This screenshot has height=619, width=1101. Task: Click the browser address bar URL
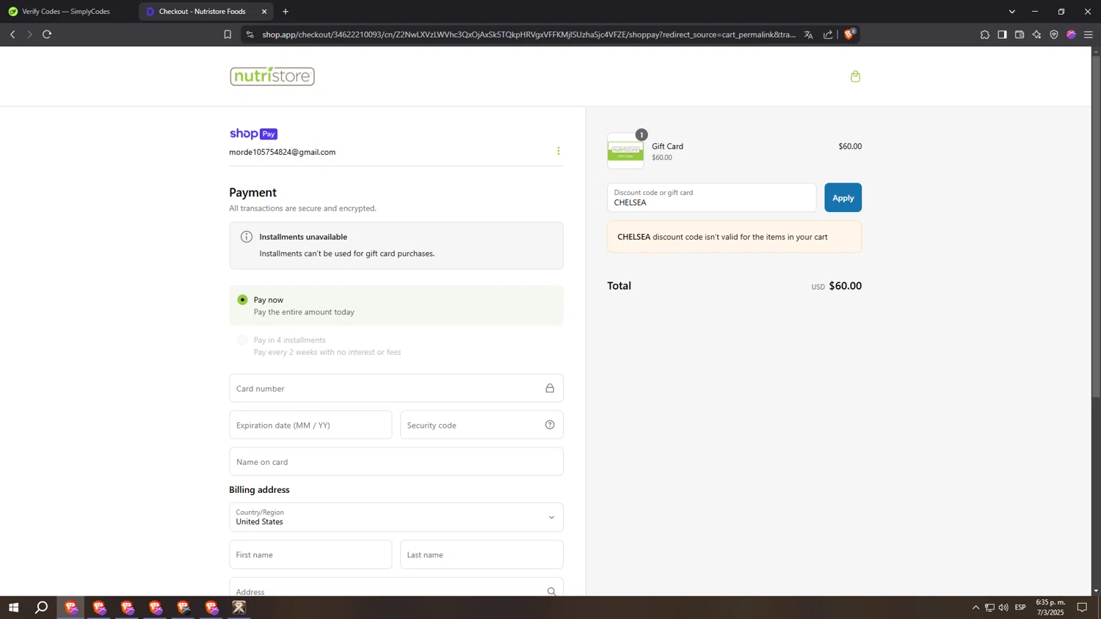528,34
